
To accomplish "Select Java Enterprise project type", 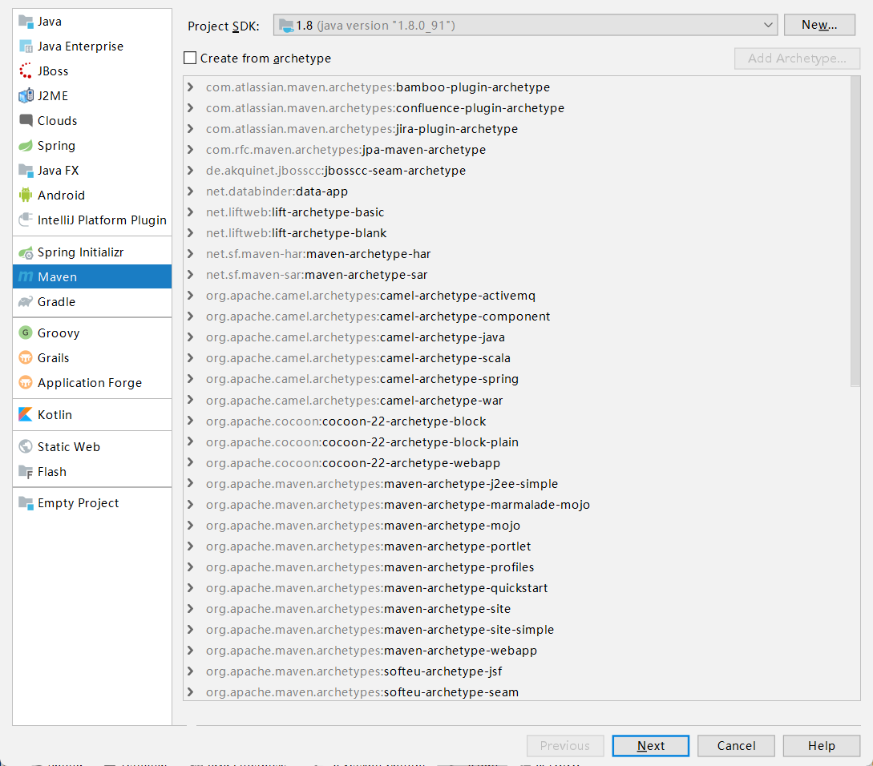I will pos(80,46).
